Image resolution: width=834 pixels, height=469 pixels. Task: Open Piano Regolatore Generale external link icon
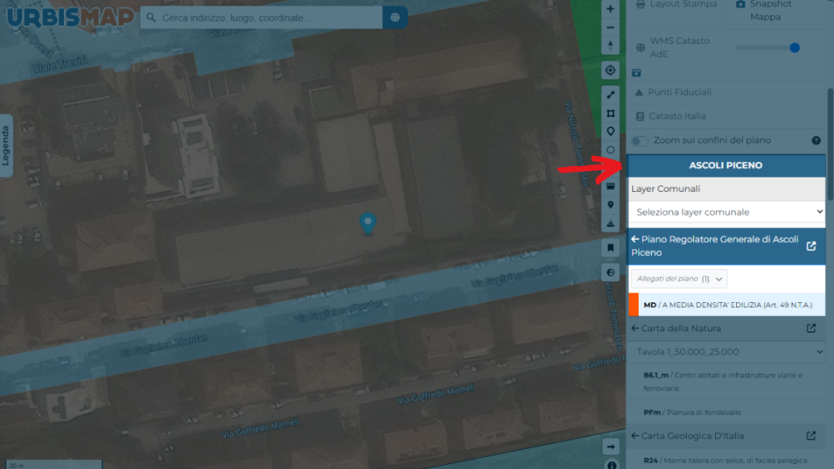pyautogui.click(x=811, y=246)
